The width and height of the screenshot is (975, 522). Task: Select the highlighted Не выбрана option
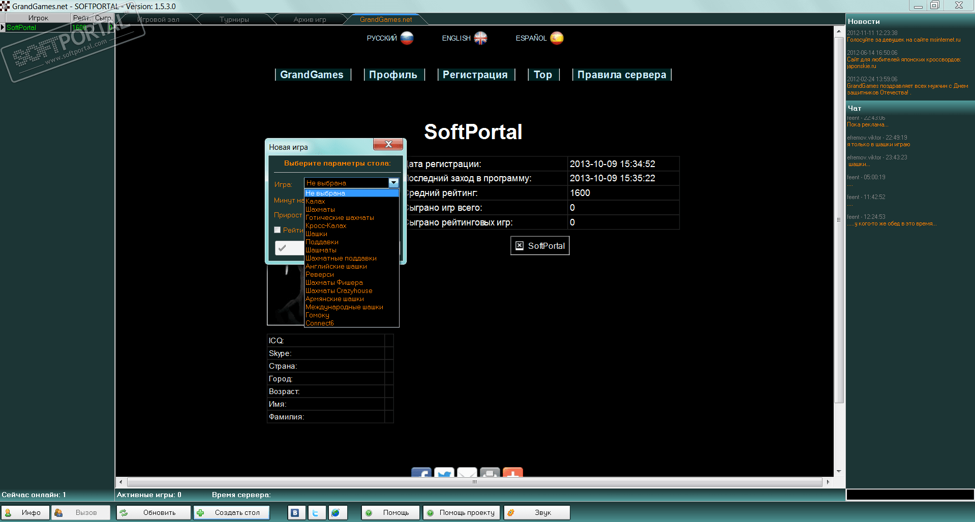pos(352,193)
